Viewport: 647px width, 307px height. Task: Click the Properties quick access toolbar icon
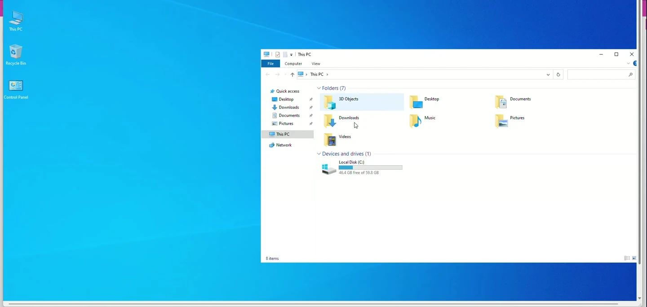(278, 54)
